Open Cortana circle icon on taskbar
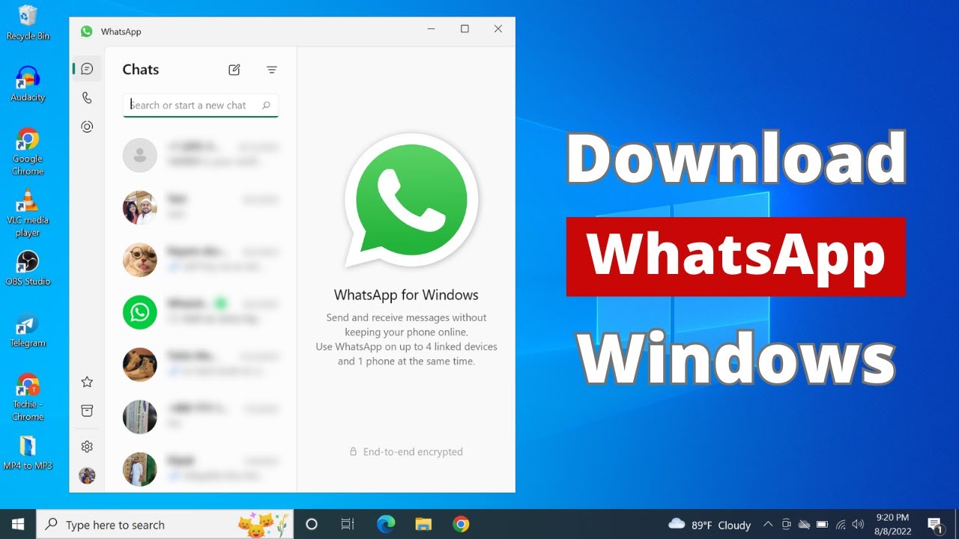Image resolution: width=959 pixels, height=539 pixels. [x=312, y=524]
